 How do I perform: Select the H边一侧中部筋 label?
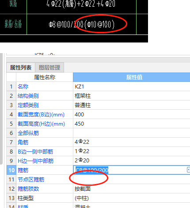pos(35,161)
